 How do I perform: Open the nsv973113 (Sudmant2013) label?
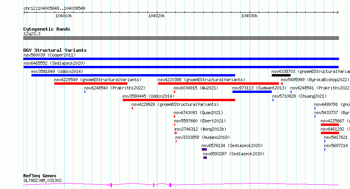tap(259, 88)
